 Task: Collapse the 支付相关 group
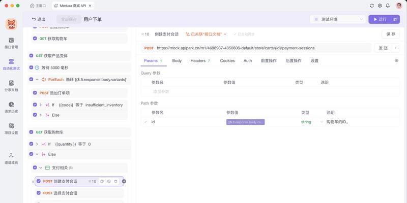[41, 168]
